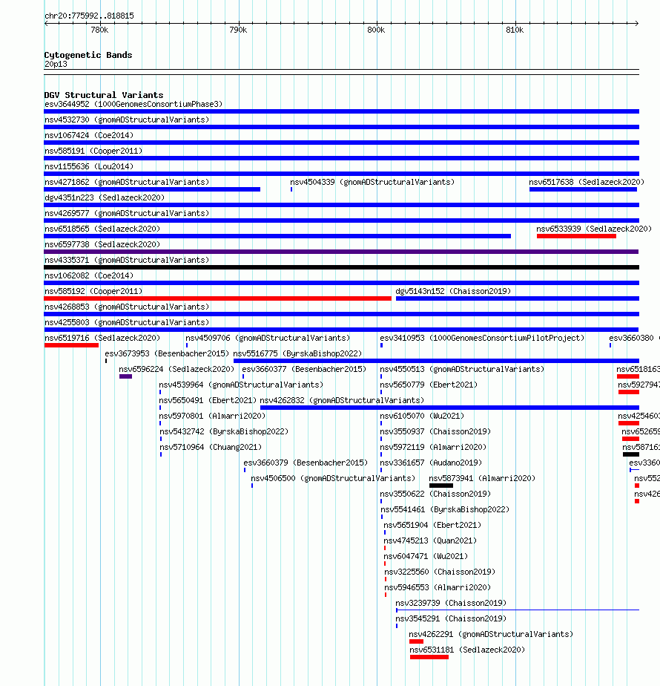Click the nsv585191 (Cooper2011) label
This screenshot has height=686, width=660.
[93, 151]
